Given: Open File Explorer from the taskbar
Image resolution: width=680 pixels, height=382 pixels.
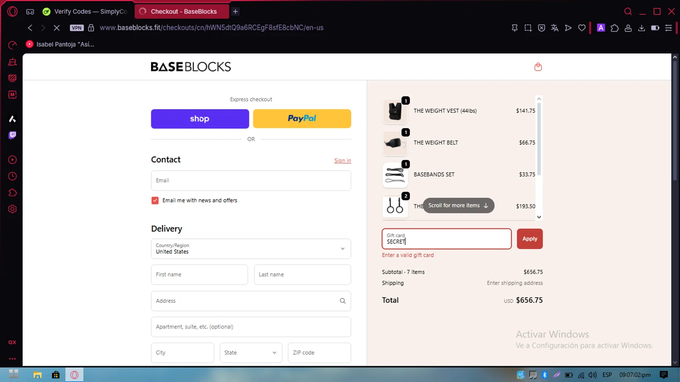Looking at the screenshot, I should (x=37, y=375).
